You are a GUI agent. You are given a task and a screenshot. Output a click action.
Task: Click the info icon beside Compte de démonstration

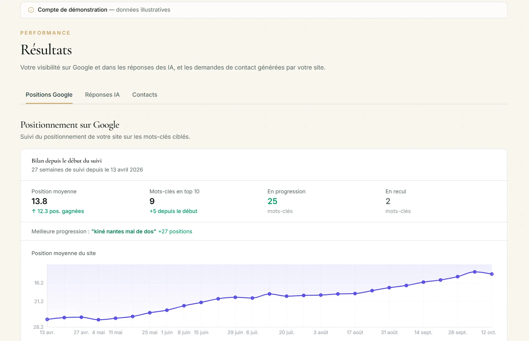(x=31, y=10)
